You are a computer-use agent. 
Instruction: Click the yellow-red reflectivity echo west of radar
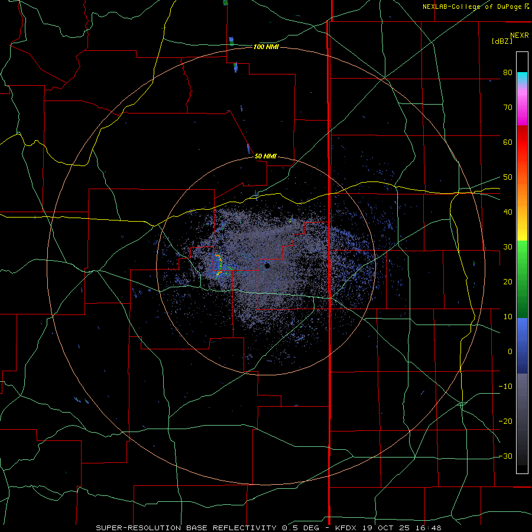click(219, 264)
